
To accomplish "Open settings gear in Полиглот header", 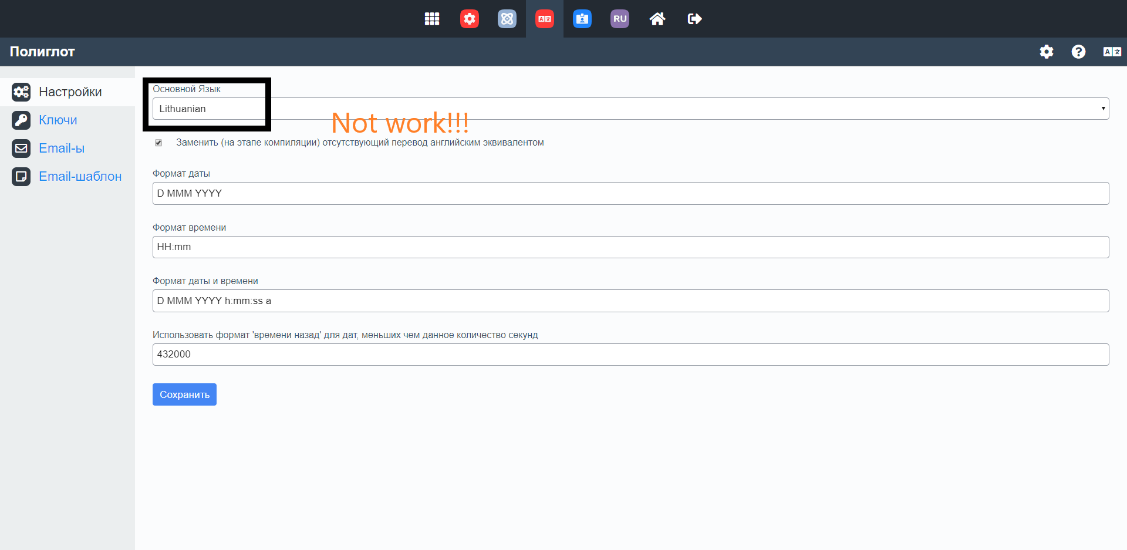I will click(x=1047, y=52).
